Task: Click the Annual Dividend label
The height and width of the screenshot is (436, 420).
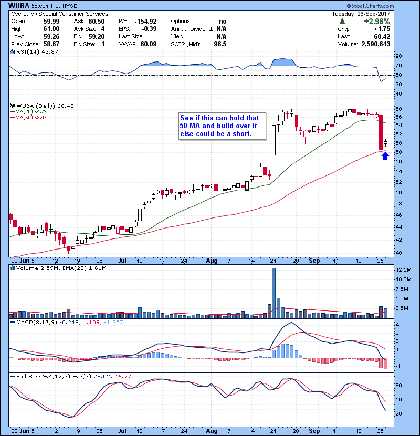Action: coord(192,29)
